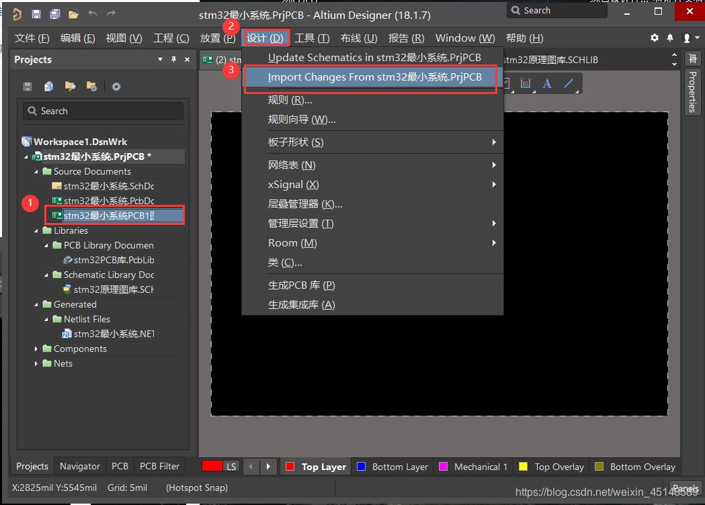Switch to the Bottom Layer tab
705x505 pixels.
coord(392,467)
